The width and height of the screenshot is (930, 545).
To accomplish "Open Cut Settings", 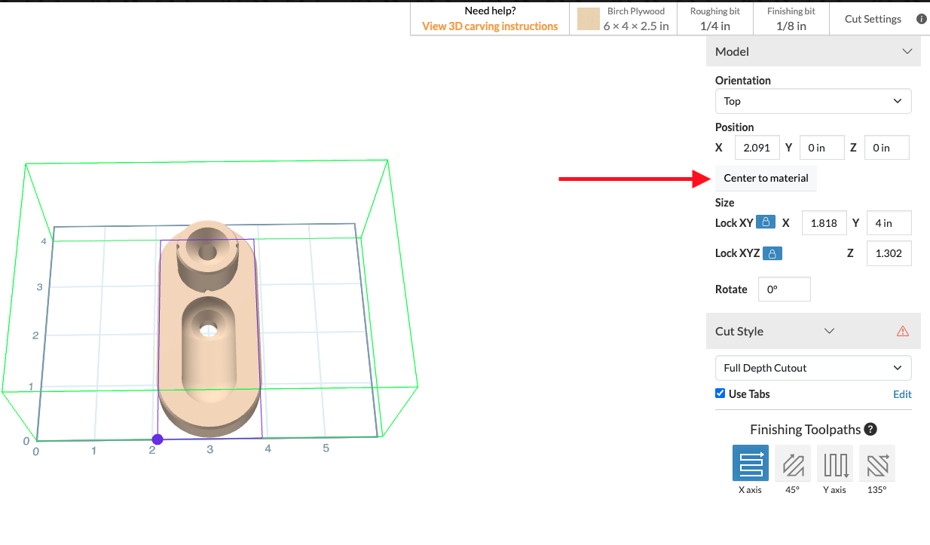I will tap(873, 19).
